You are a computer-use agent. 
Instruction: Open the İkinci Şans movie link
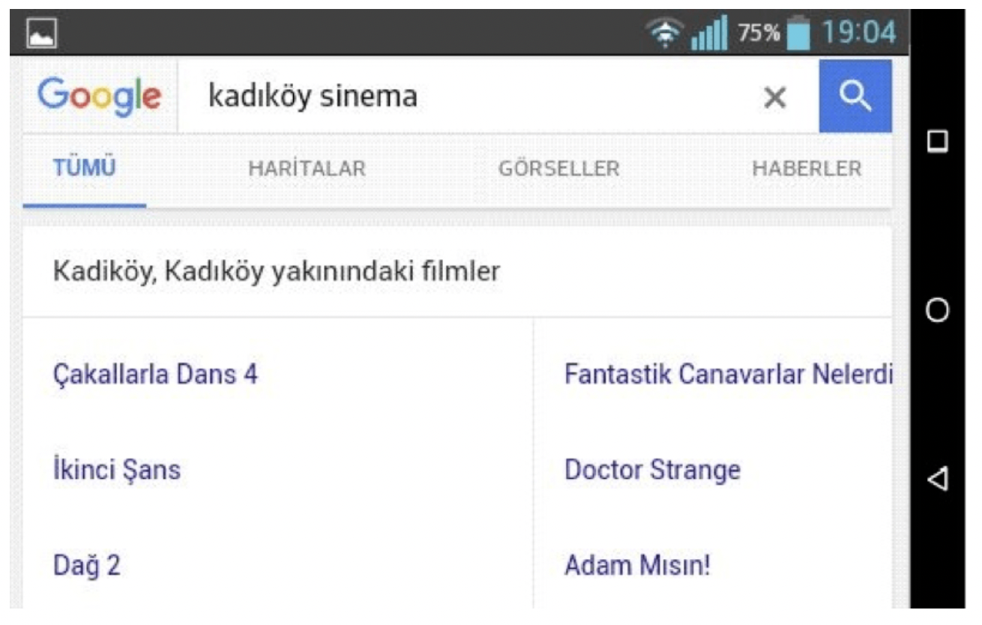pos(117,470)
